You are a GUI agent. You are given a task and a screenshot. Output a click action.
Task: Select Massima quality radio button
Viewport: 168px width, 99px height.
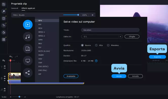[108, 45]
